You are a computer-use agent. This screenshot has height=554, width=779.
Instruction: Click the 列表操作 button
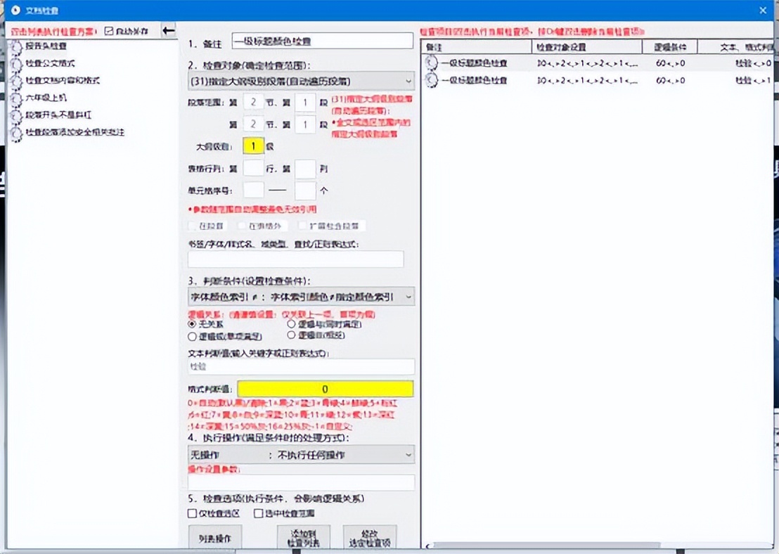click(215, 538)
